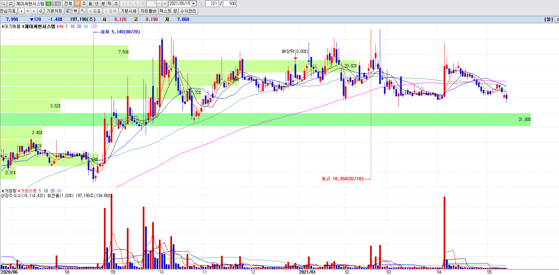Click the stock name field 제이씨현시스템
This screenshot has height=275, width=559.
(x=30, y=3)
